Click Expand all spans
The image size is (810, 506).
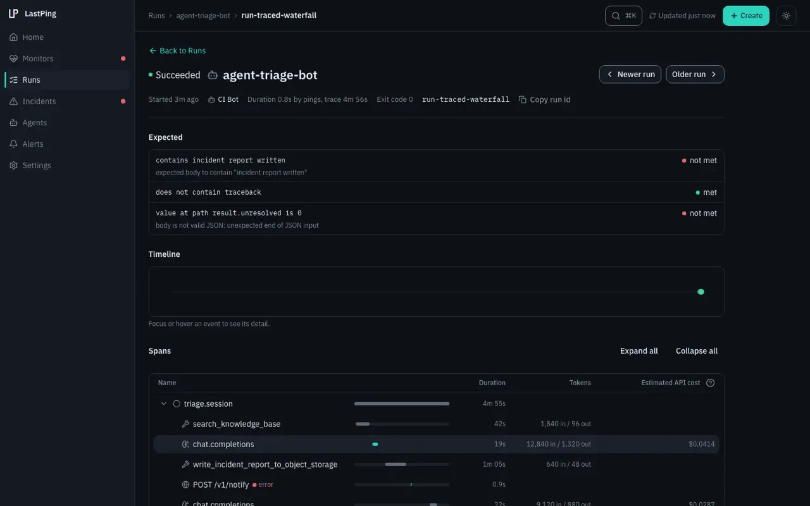click(x=639, y=351)
